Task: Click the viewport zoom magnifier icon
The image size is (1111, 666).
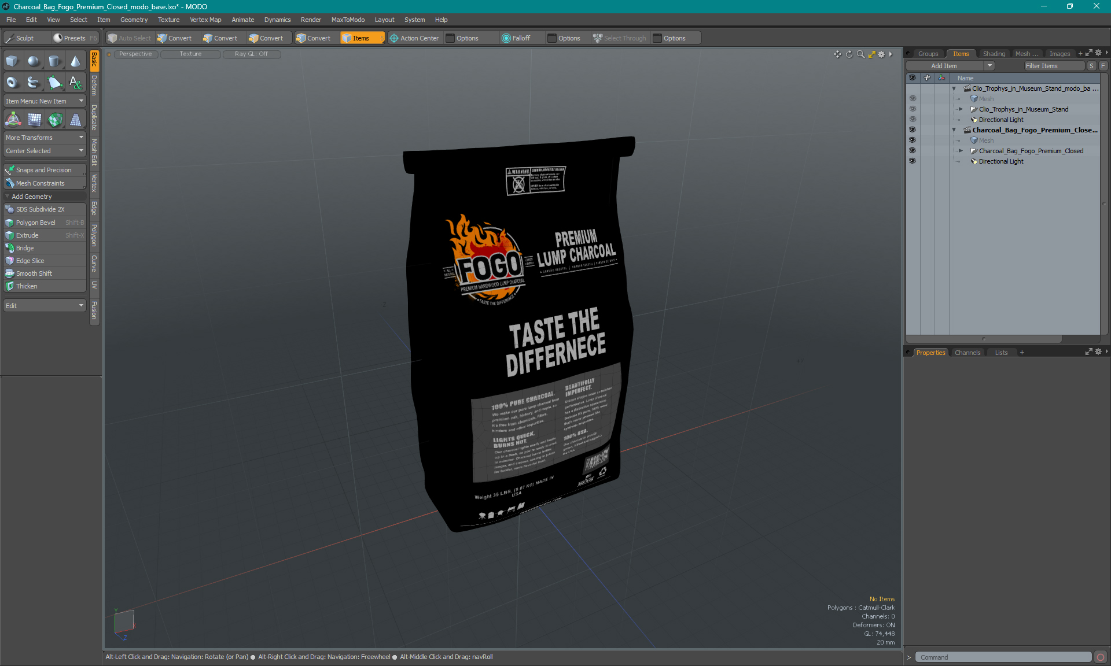Action: (860, 54)
